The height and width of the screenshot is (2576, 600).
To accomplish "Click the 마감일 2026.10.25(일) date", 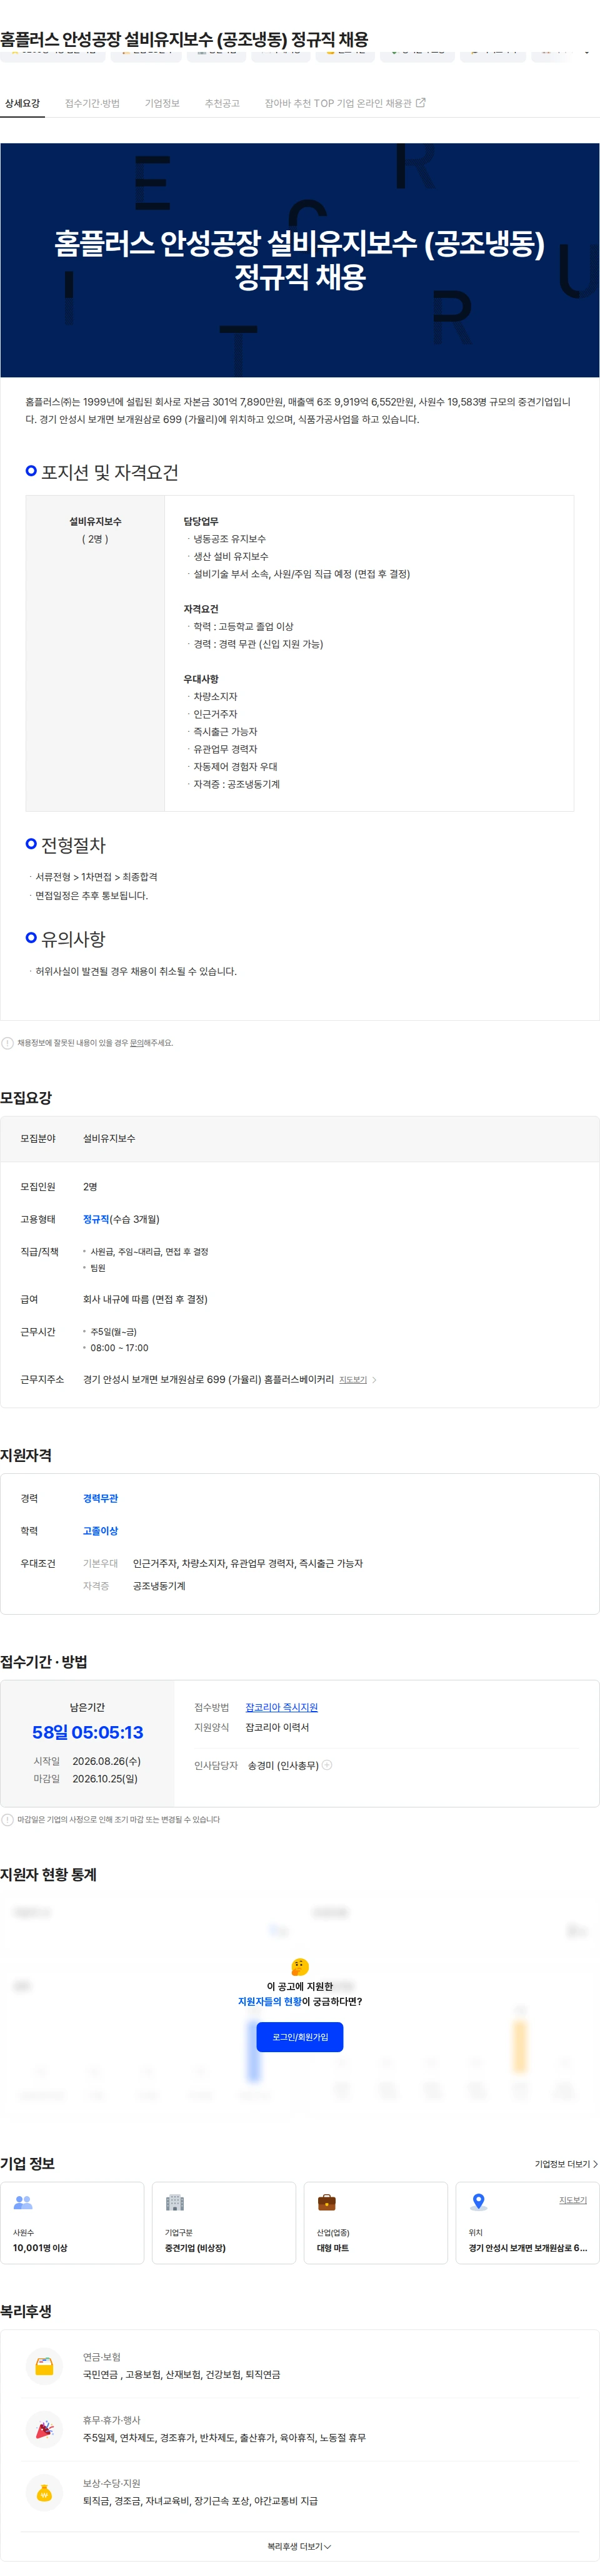I will [x=105, y=1779].
